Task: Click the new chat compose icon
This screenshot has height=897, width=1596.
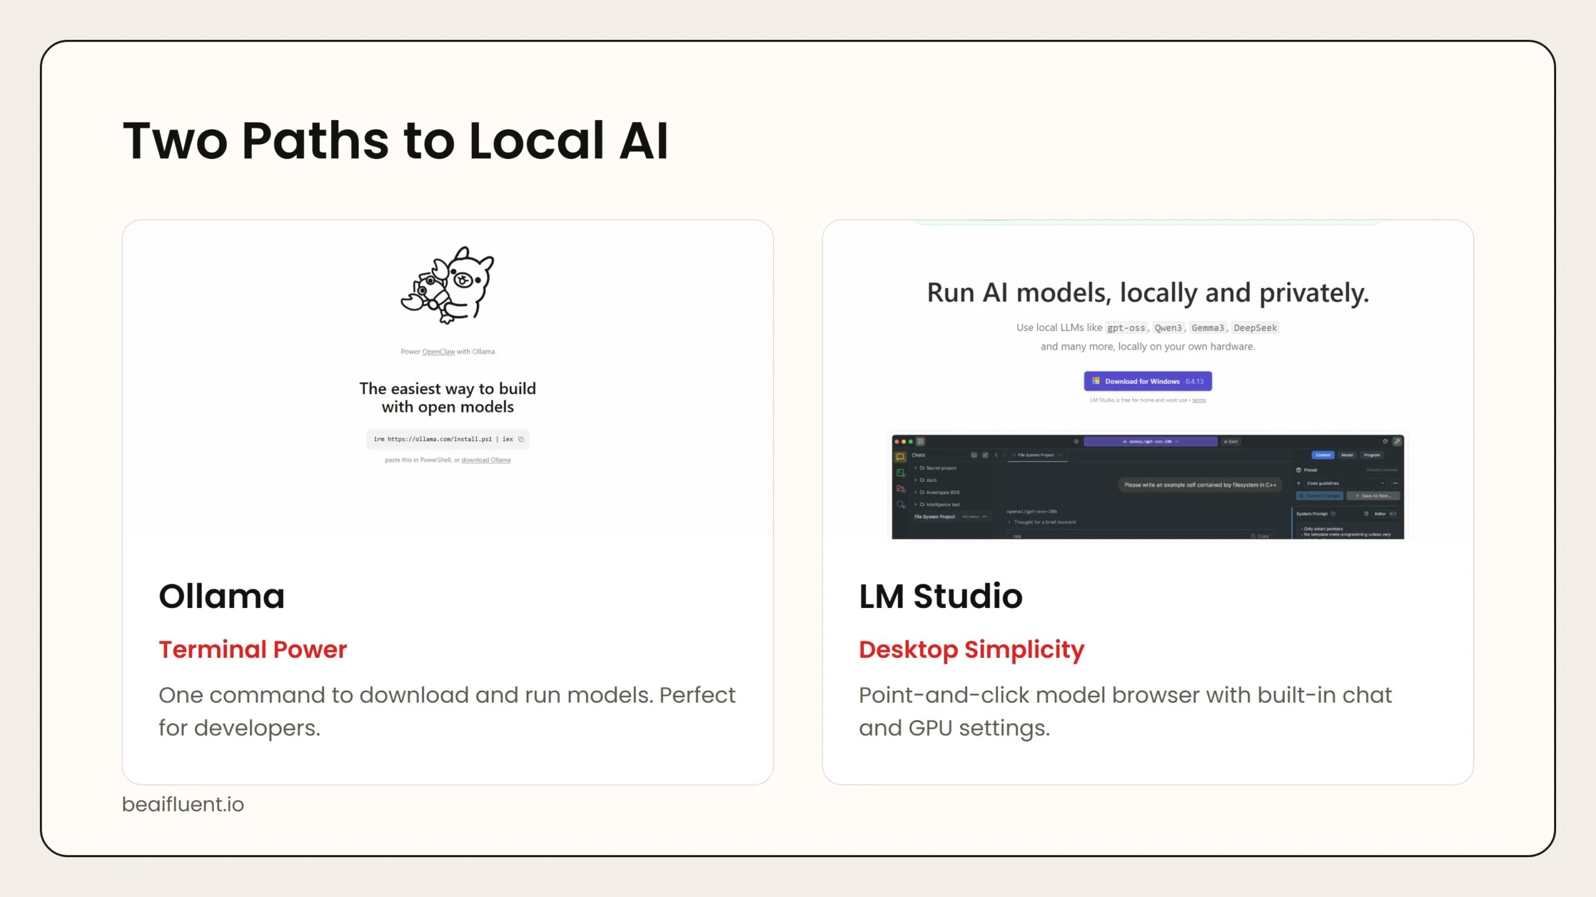Action: coord(985,455)
